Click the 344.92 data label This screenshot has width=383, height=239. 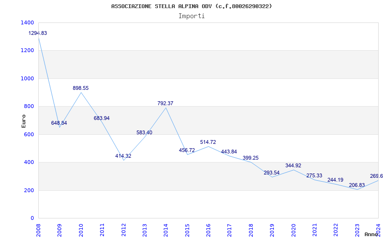(293, 166)
